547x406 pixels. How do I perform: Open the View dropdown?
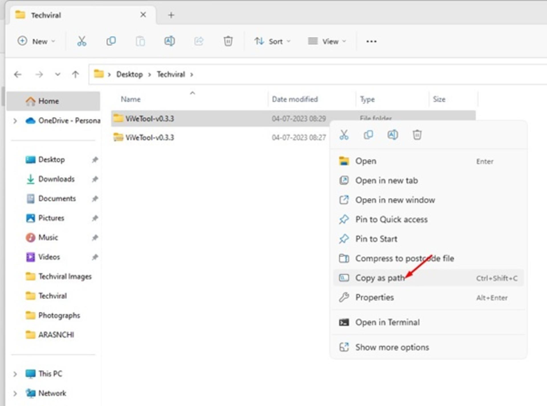[327, 42]
